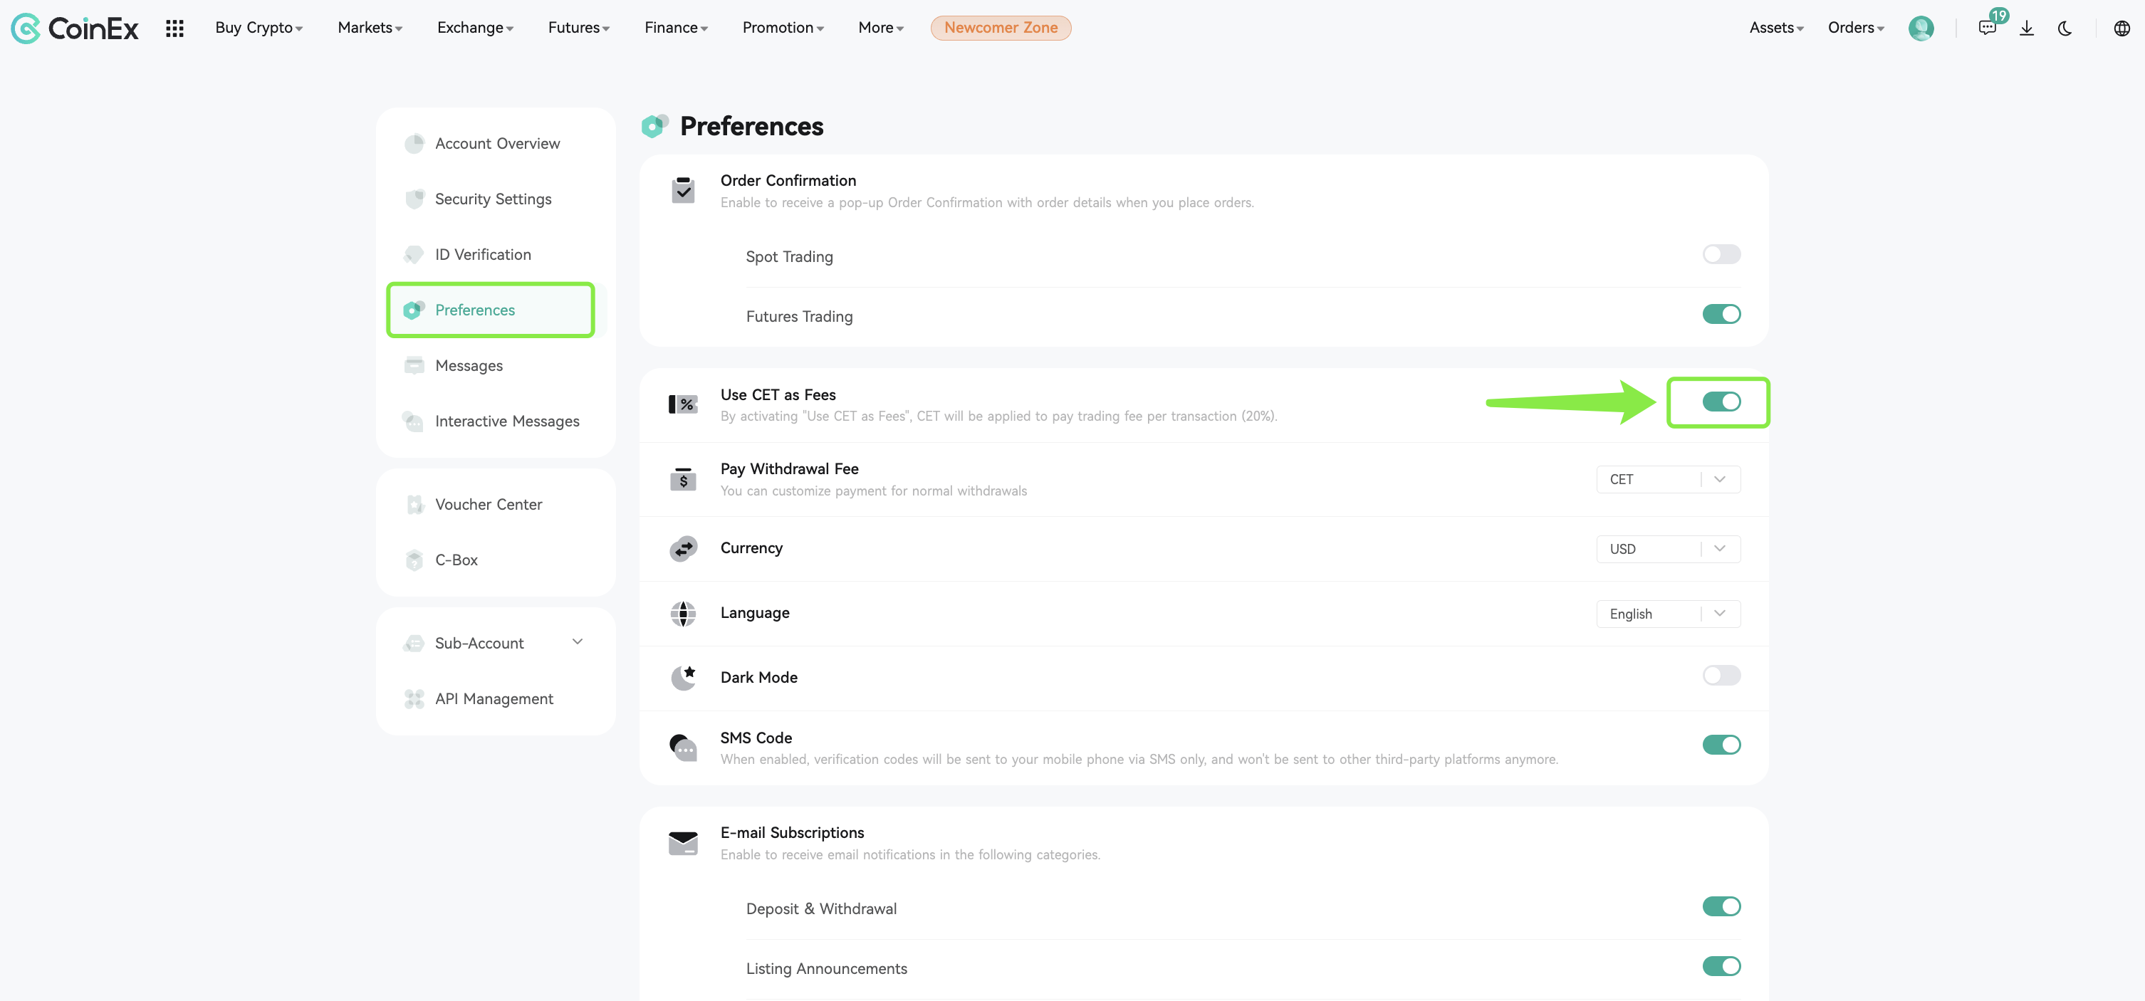Click the Pay Withdrawal Fee dollar icon
The width and height of the screenshot is (2145, 1001).
pyautogui.click(x=683, y=479)
